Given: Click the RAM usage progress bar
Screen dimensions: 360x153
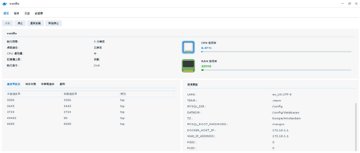Looking at the screenshot, I should click(276, 70).
